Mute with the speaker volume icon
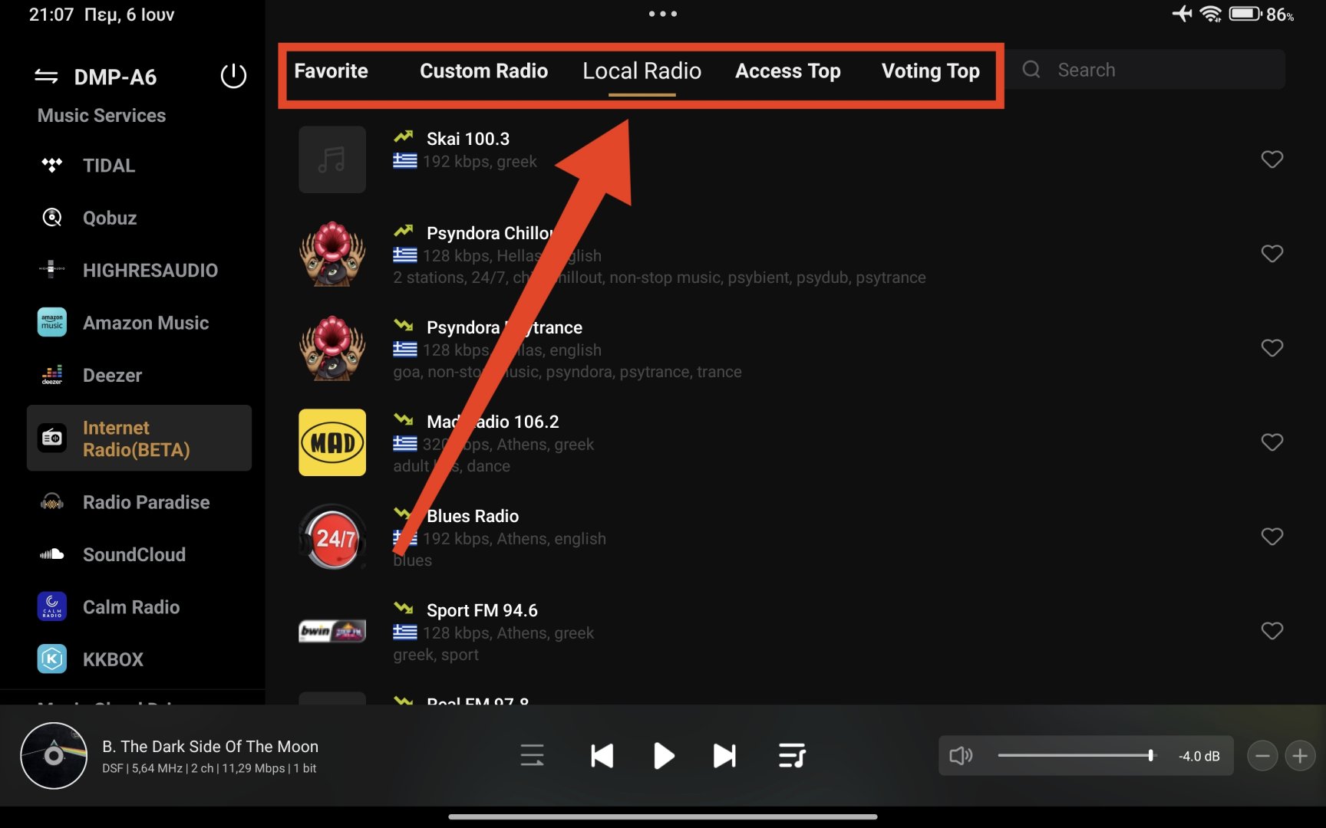The width and height of the screenshot is (1326, 828). pos(961,756)
